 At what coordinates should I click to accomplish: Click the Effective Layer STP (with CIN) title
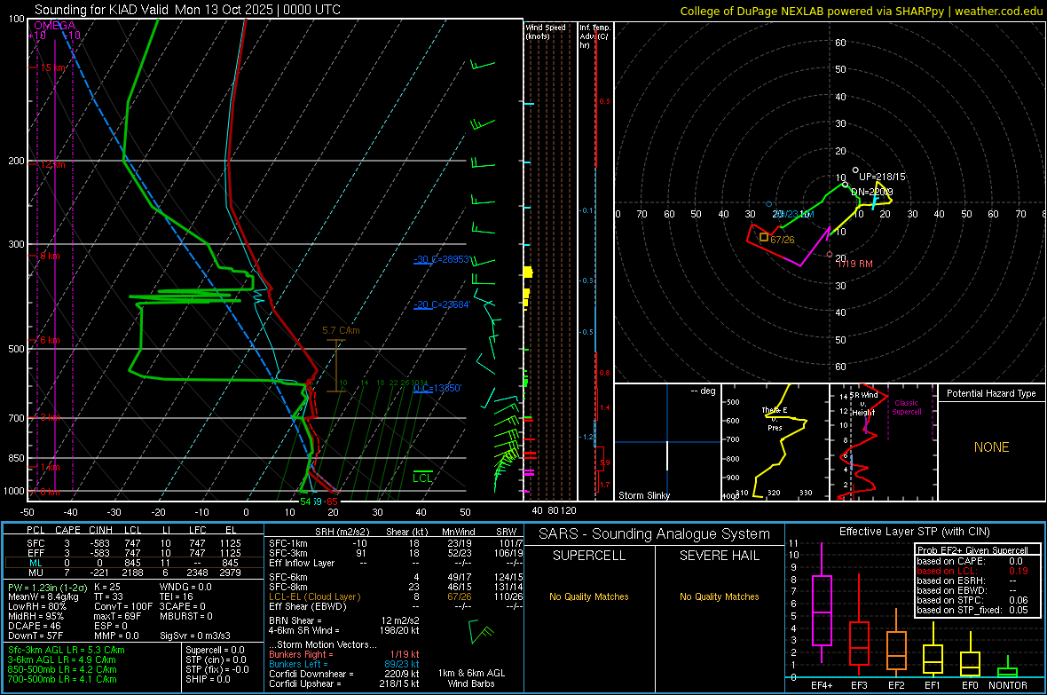pyautogui.click(x=915, y=532)
